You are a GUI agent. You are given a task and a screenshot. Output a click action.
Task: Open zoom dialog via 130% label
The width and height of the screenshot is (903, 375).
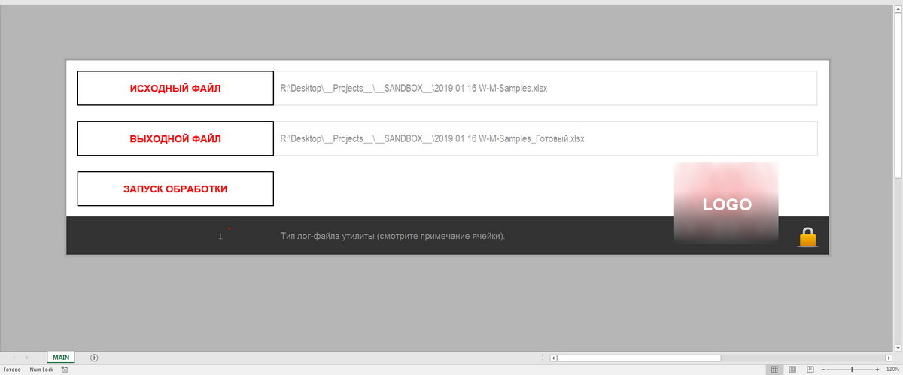click(x=892, y=370)
